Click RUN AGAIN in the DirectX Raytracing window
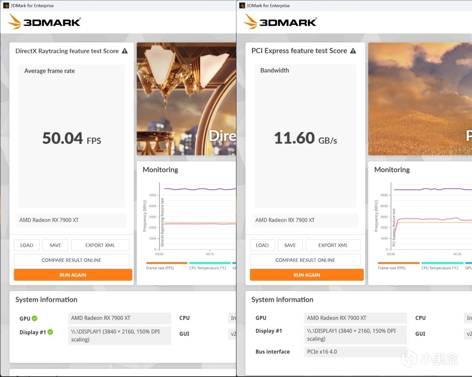 (x=73, y=275)
